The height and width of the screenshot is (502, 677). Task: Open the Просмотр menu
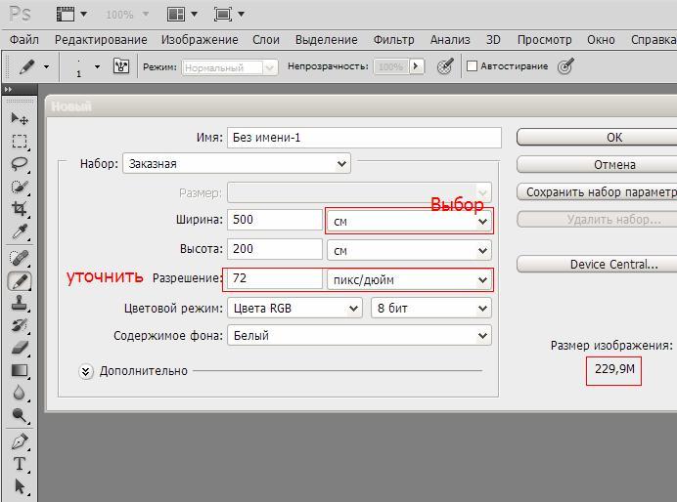pyautogui.click(x=545, y=40)
